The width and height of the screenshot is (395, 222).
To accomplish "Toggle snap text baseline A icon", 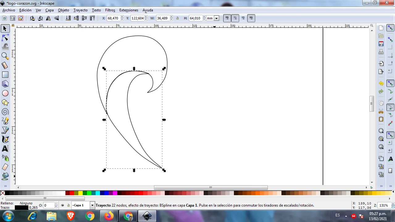I will 390,159.
